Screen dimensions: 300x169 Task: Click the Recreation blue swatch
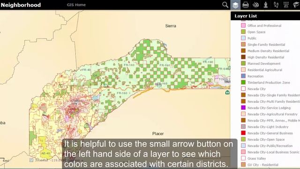pyautogui.click(x=243, y=76)
